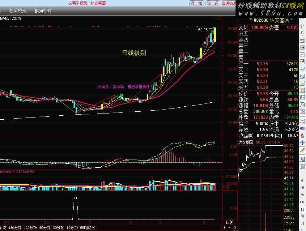Select the 60-minute period in right toolbar

click(302, 202)
